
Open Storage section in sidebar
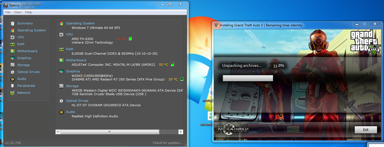(x=23, y=65)
